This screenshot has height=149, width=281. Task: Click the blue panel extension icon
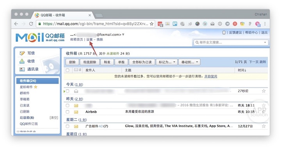click(x=175, y=24)
